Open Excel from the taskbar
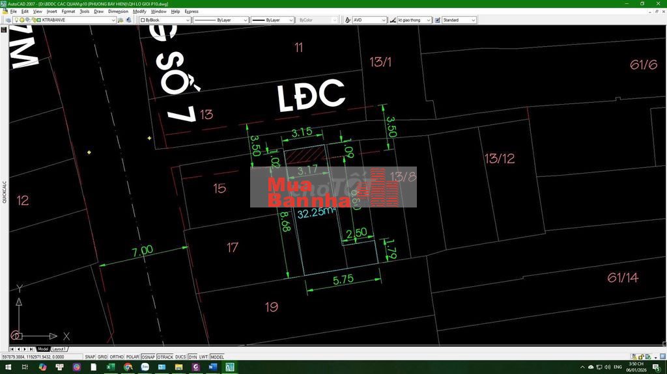 (111, 367)
